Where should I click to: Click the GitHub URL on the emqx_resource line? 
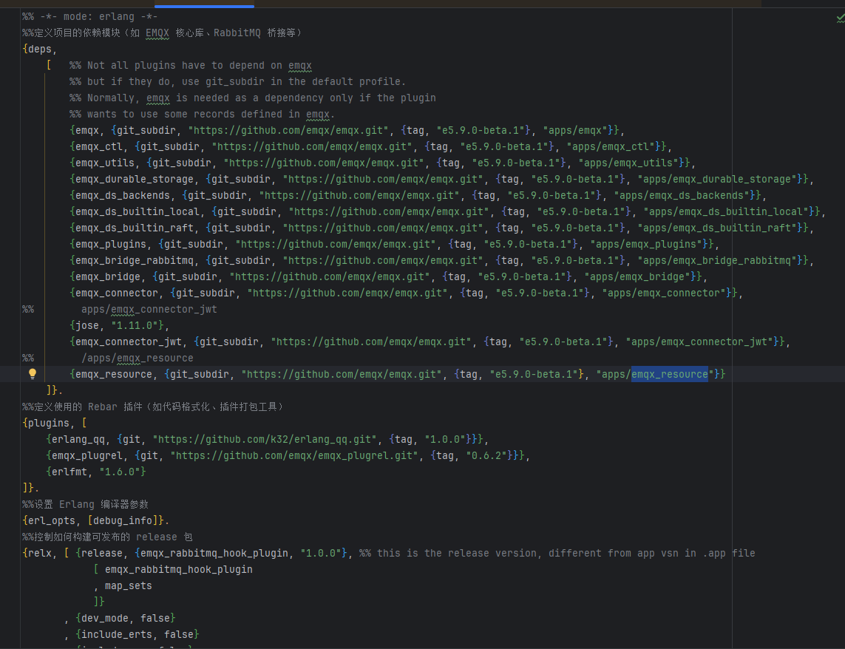[342, 374]
